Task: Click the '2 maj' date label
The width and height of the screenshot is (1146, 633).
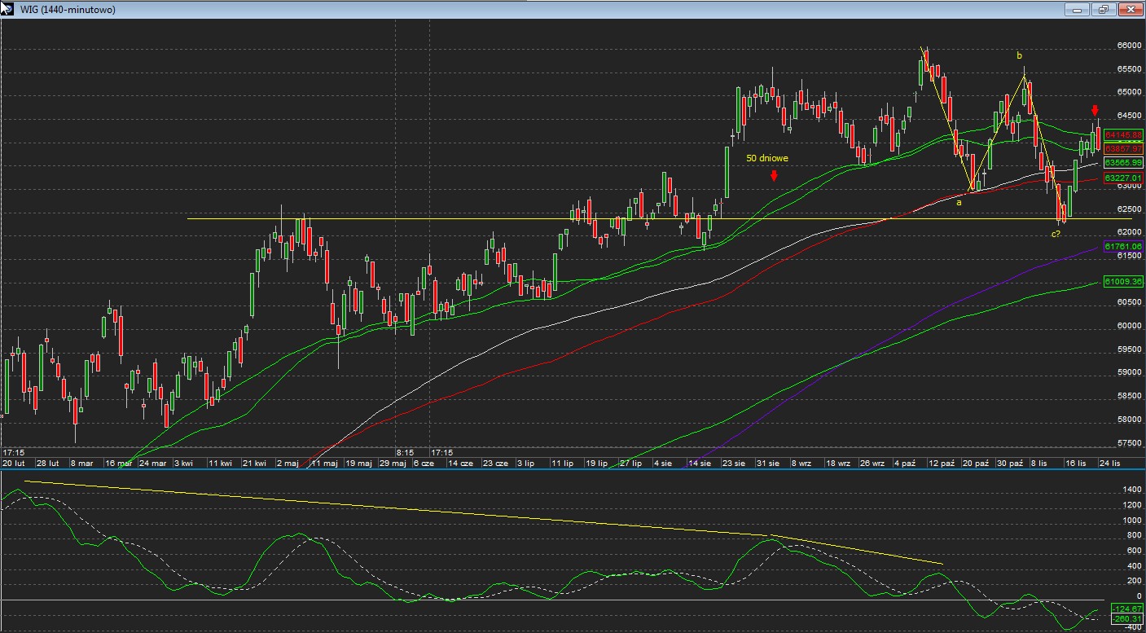Action: [289, 463]
